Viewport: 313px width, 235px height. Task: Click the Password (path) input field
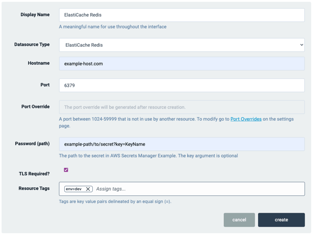coord(182,144)
